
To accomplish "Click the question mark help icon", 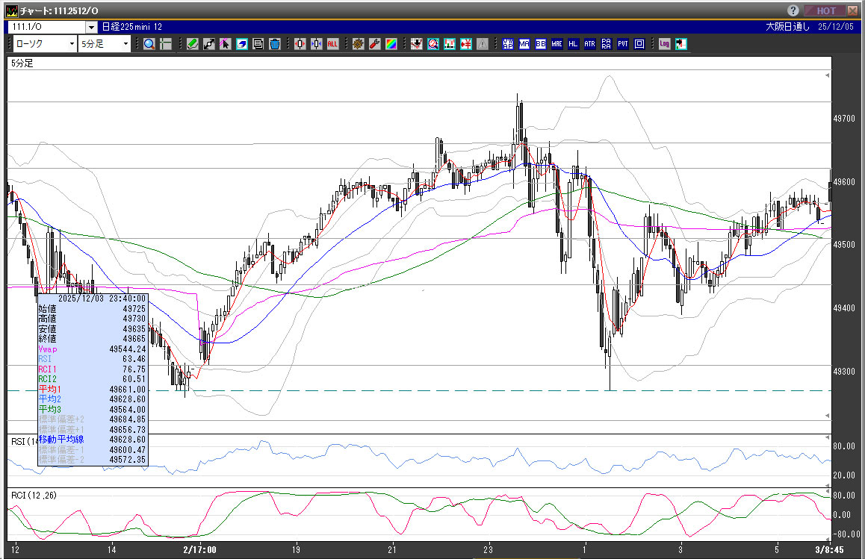I will click(x=793, y=10).
